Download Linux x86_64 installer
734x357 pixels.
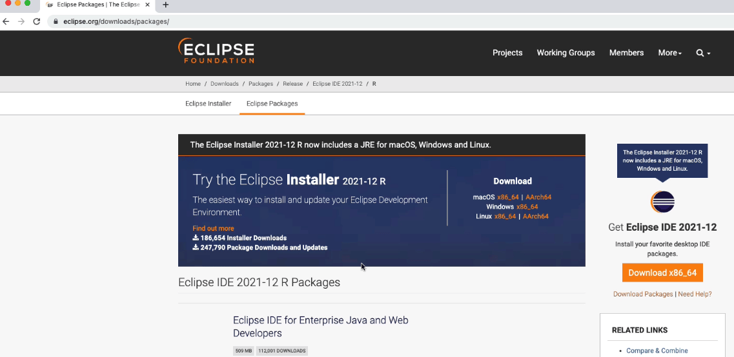(x=505, y=217)
